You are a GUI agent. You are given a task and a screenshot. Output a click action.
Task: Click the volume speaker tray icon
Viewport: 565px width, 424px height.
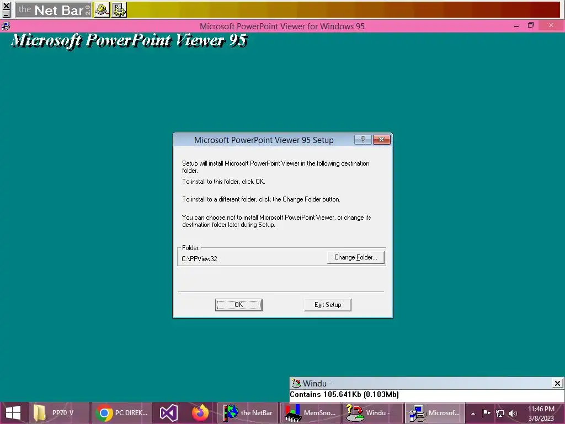tap(513, 413)
